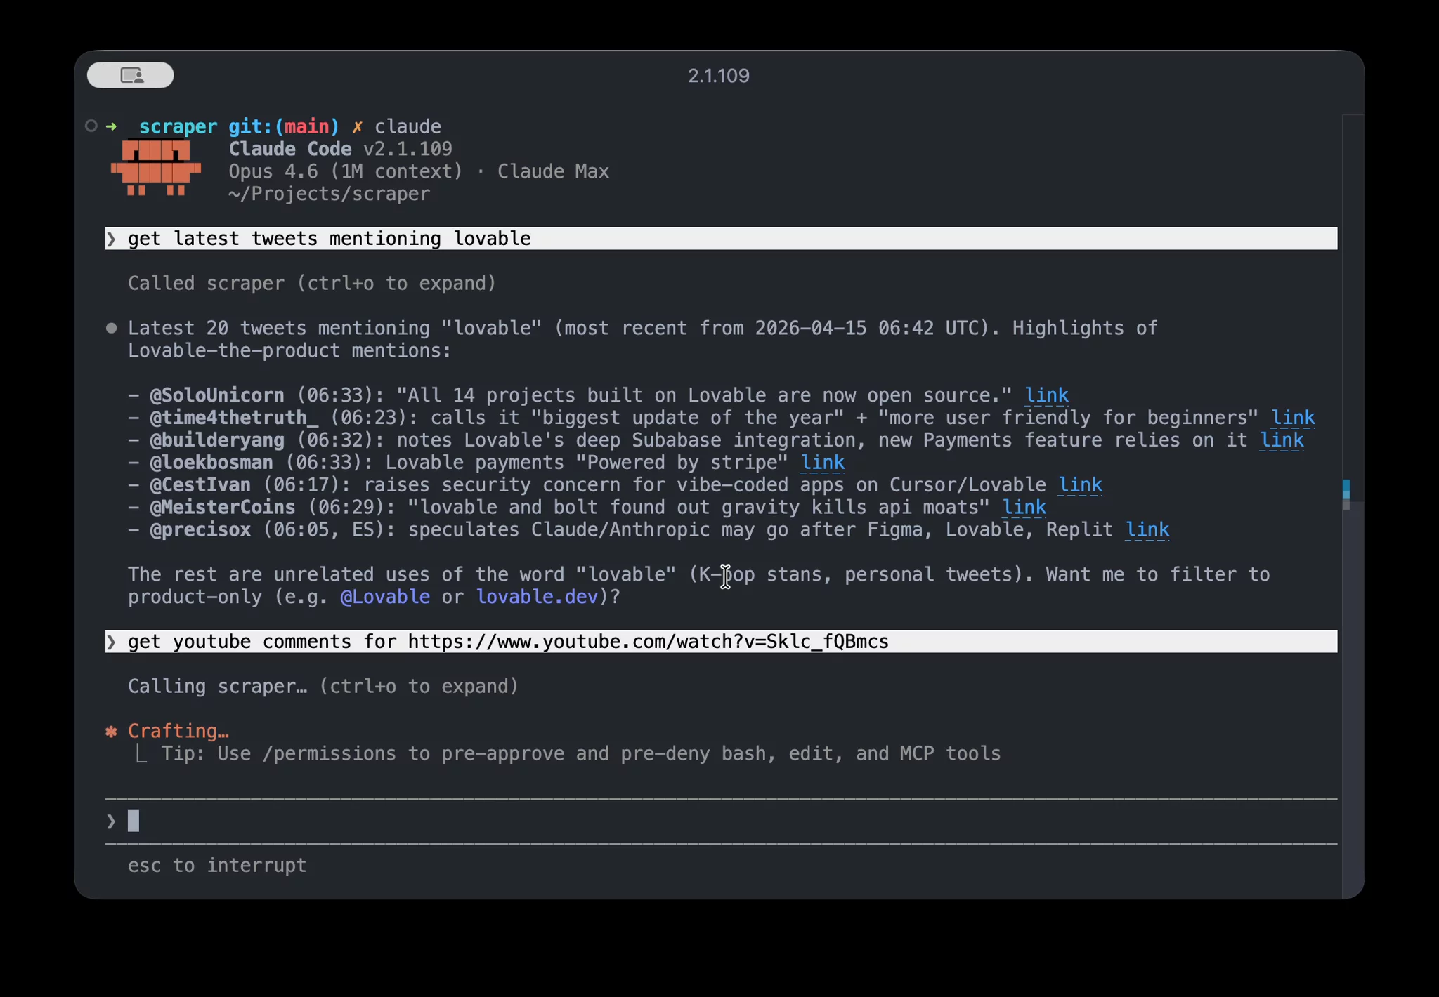1439x997 pixels.
Task: Click the "Called scraper (ctrl+o to expand)" line
Action: [312, 284]
